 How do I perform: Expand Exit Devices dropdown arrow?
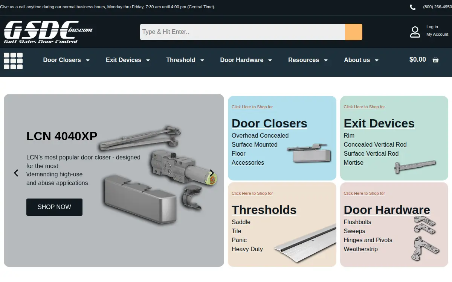[148, 60]
